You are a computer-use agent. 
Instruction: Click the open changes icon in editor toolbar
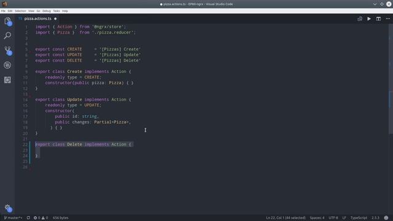[x=360, y=19]
